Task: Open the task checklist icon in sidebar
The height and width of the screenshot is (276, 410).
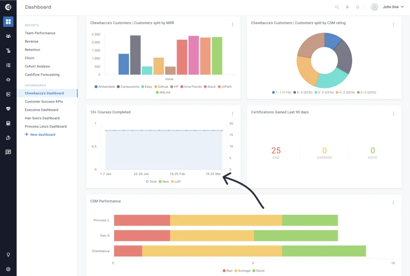Action: tap(8, 65)
